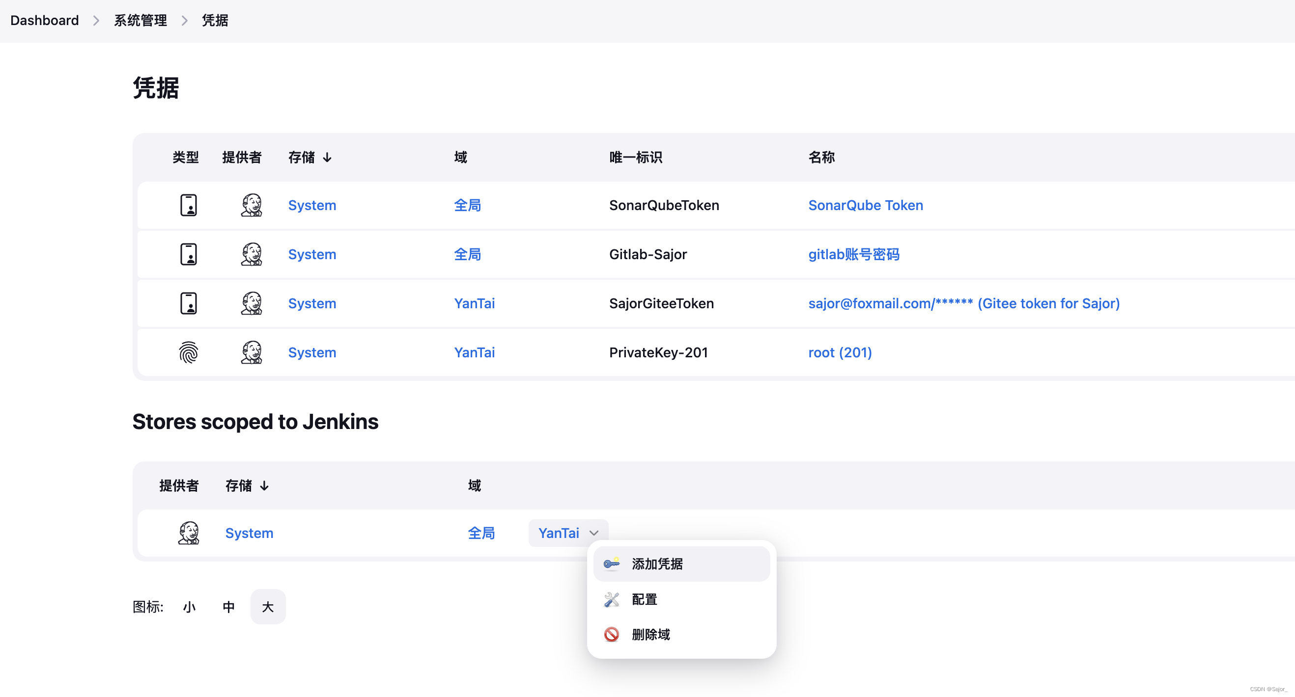Set icon size to 中
The height and width of the screenshot is (697, 1295).
coord(228,607)
